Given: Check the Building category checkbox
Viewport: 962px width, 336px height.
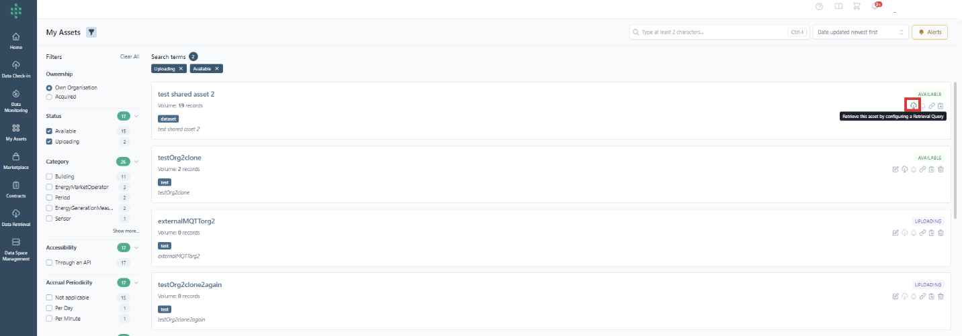Looking at the screenshot, I should pos(49,176).
